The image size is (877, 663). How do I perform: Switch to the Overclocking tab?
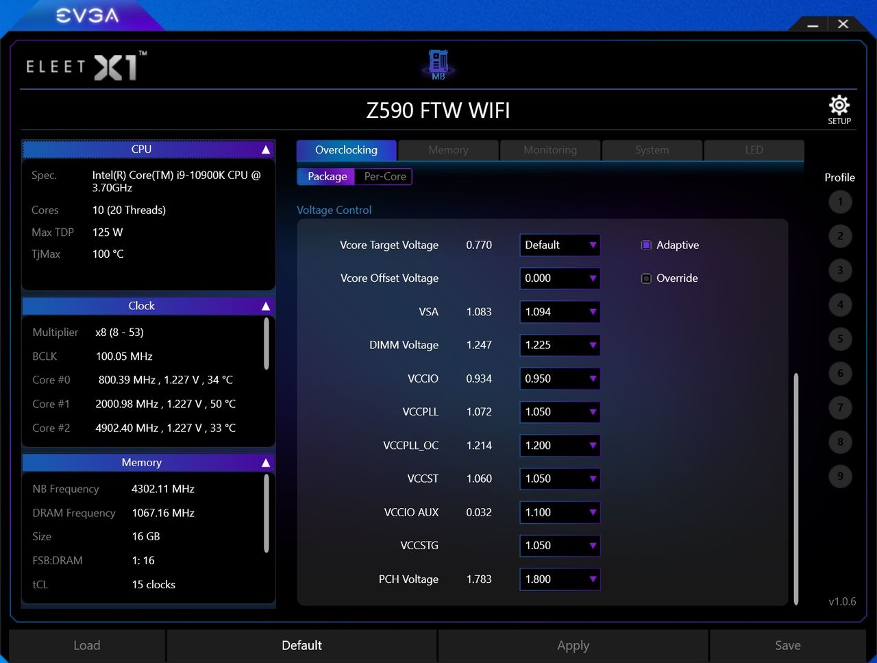coord(346,150)
